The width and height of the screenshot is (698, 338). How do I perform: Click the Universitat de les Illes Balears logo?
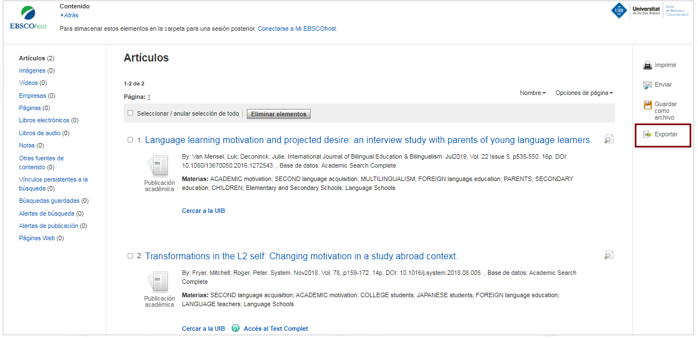[650, 11]
